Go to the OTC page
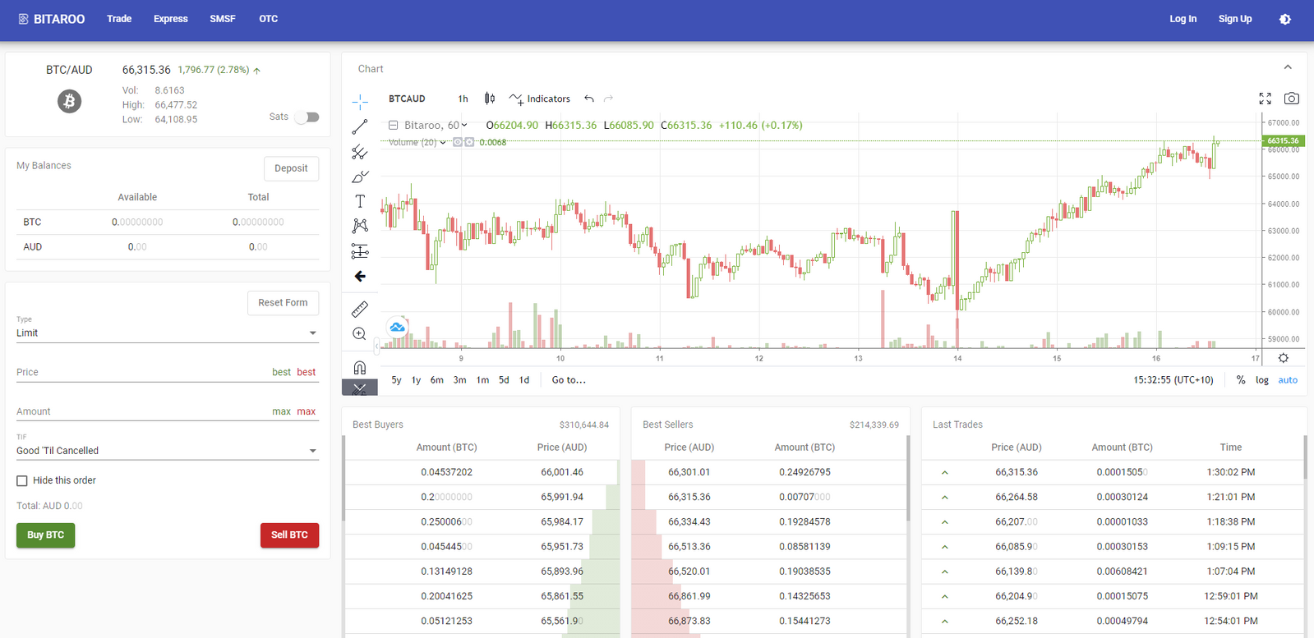This screenshot has height=638, width=1314. click(269, 19)
